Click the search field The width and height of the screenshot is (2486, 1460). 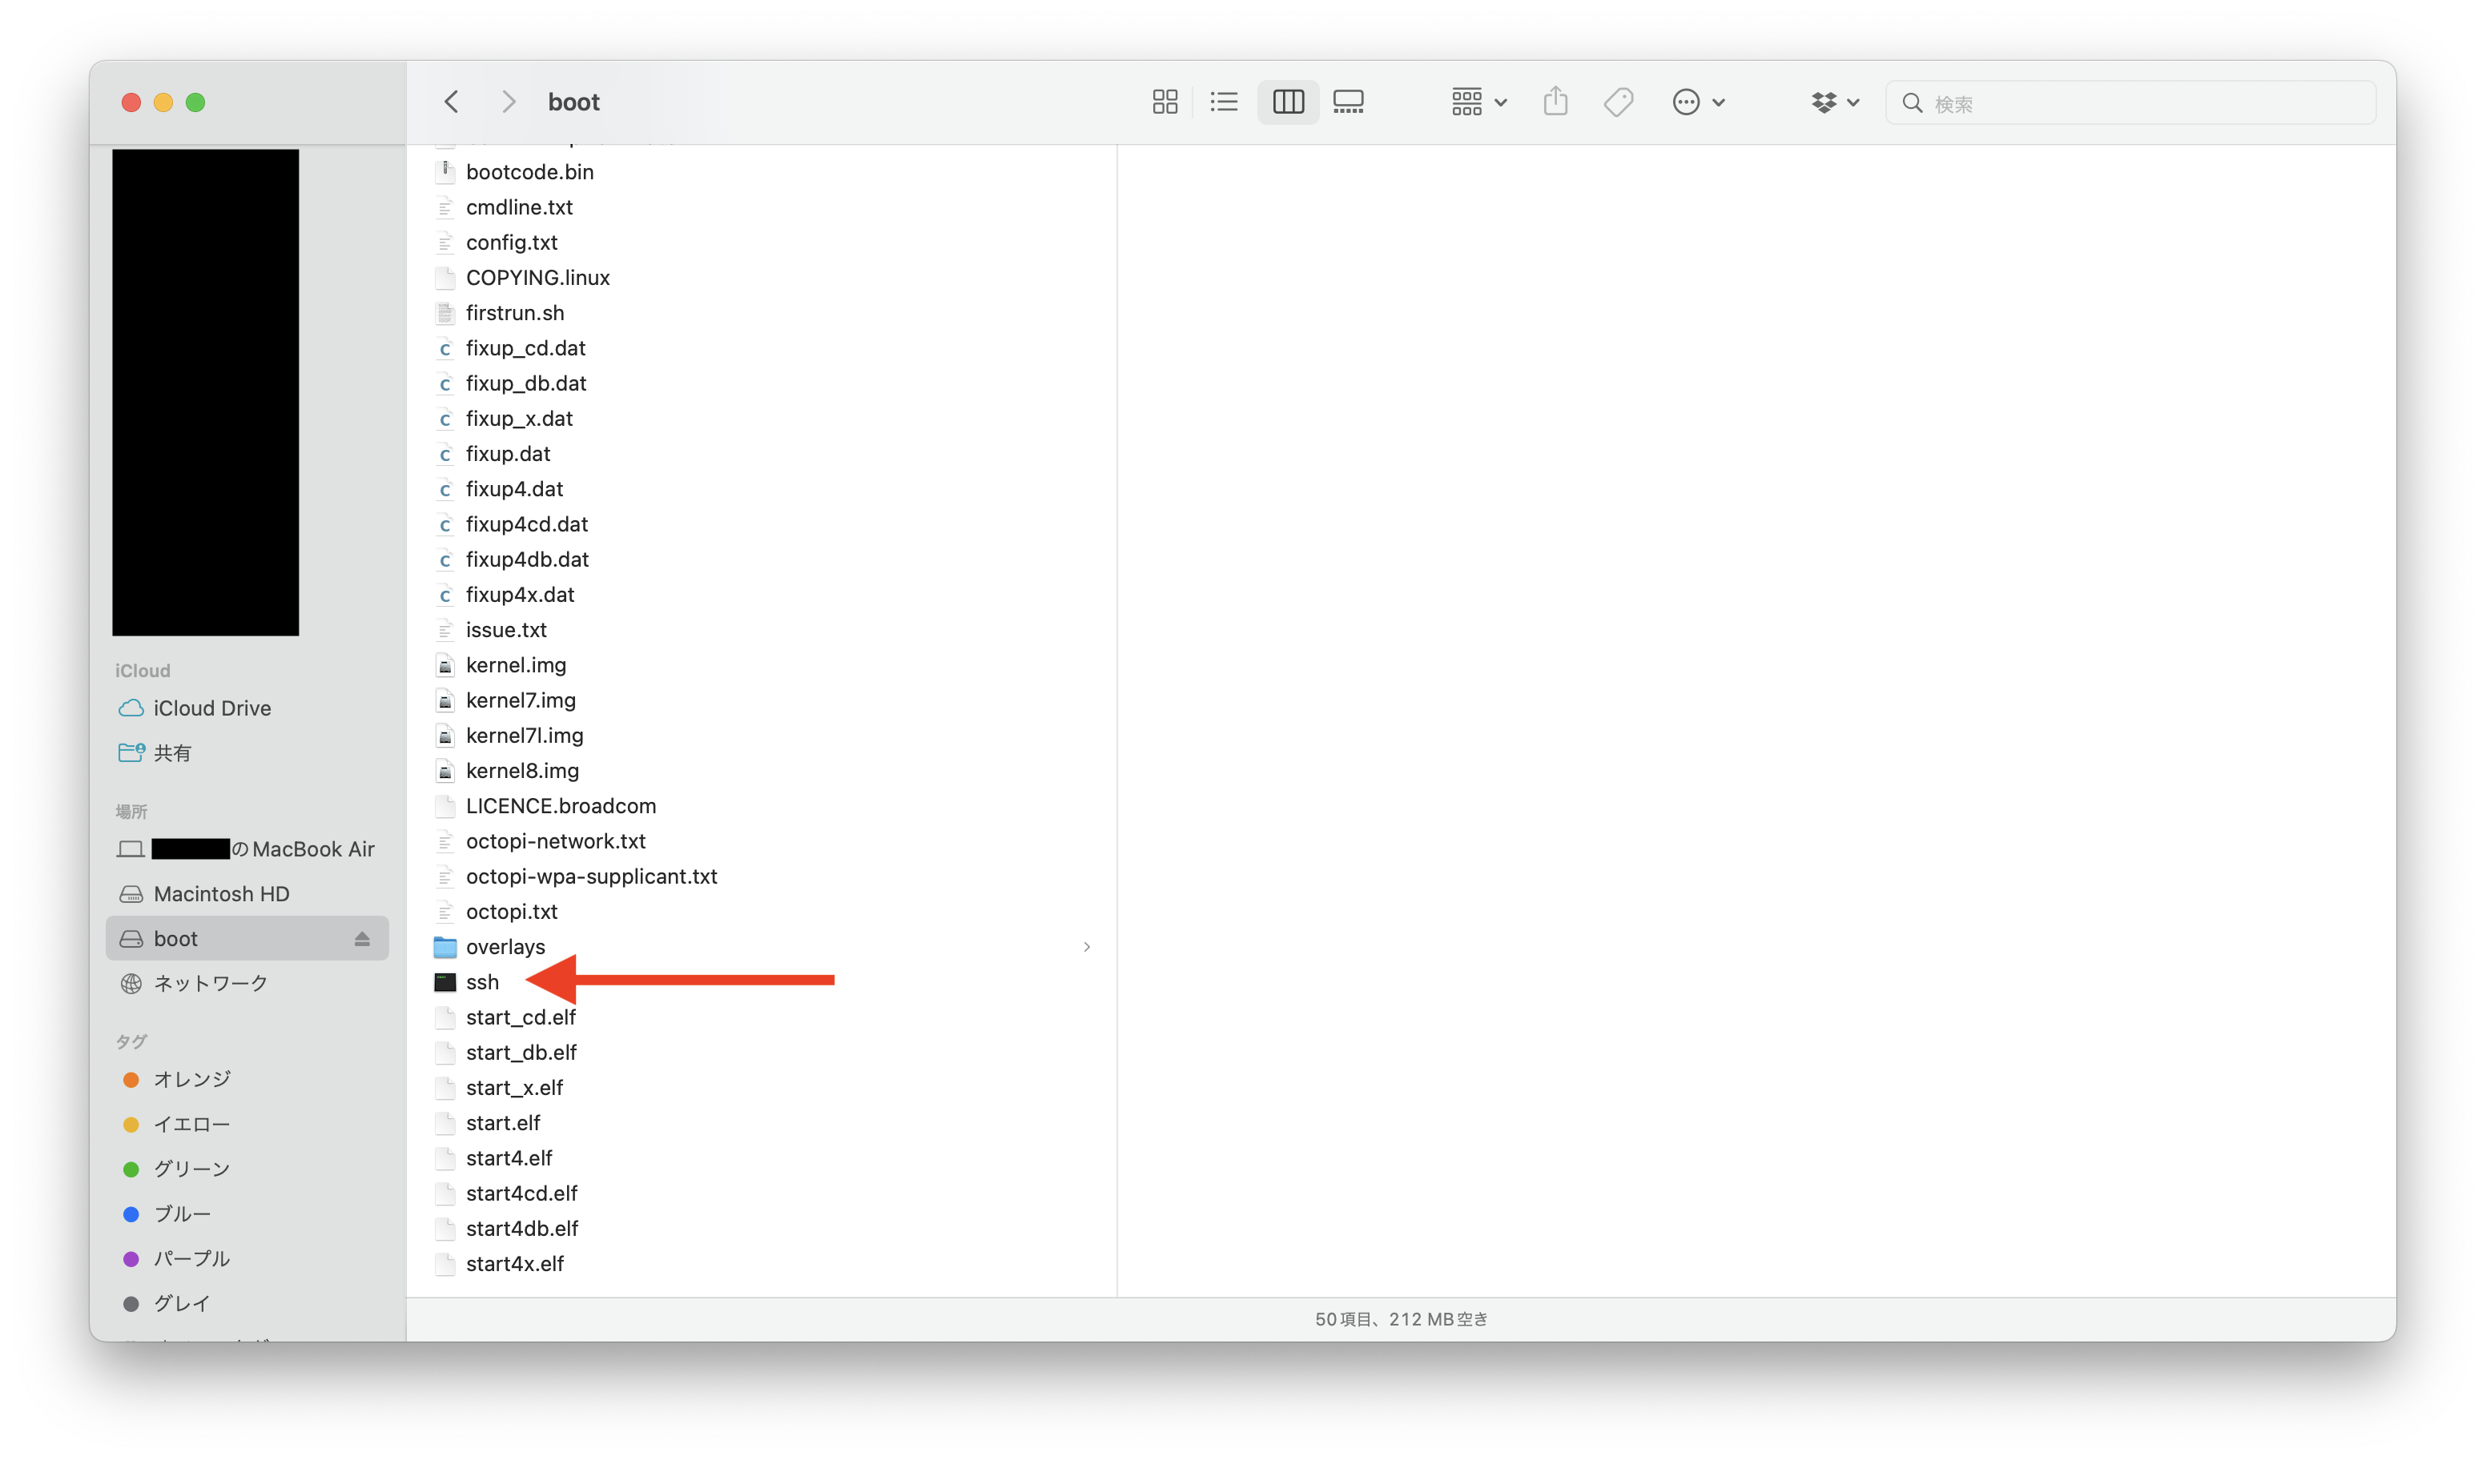[x=2131, y=102]
